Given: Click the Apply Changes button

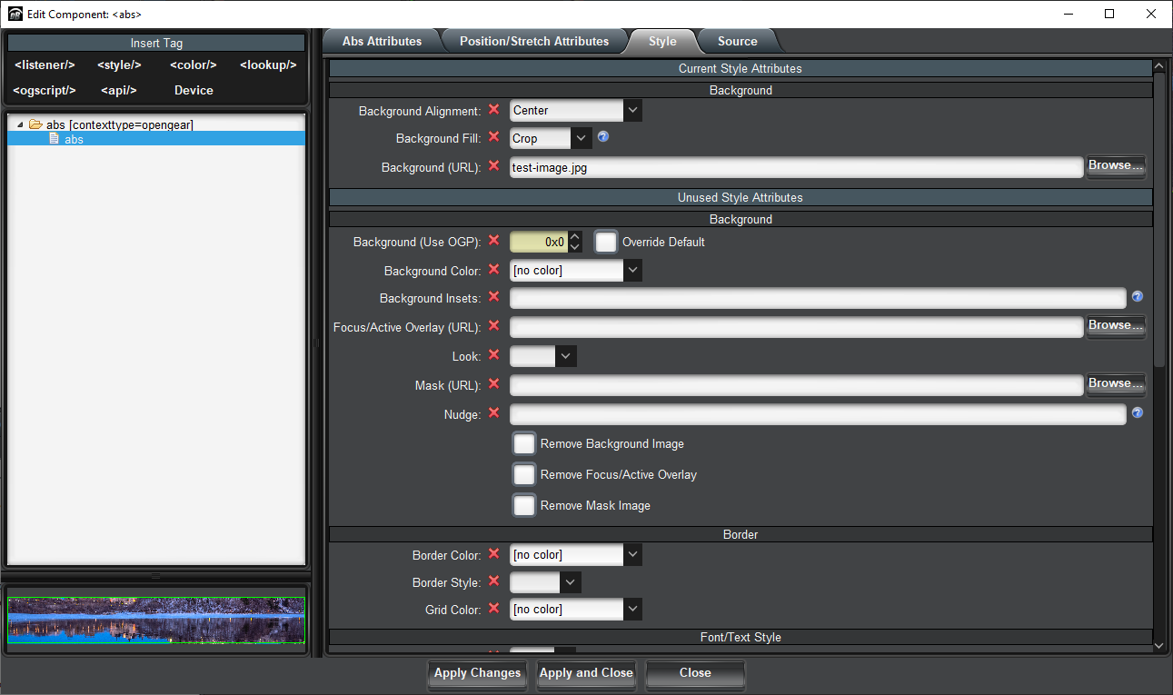Looking at the screenshot, I should coord(478,673).
